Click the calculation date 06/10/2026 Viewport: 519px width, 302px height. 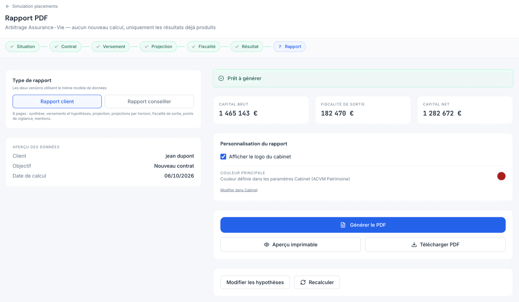pyautogui.click(x=179, y=176)
